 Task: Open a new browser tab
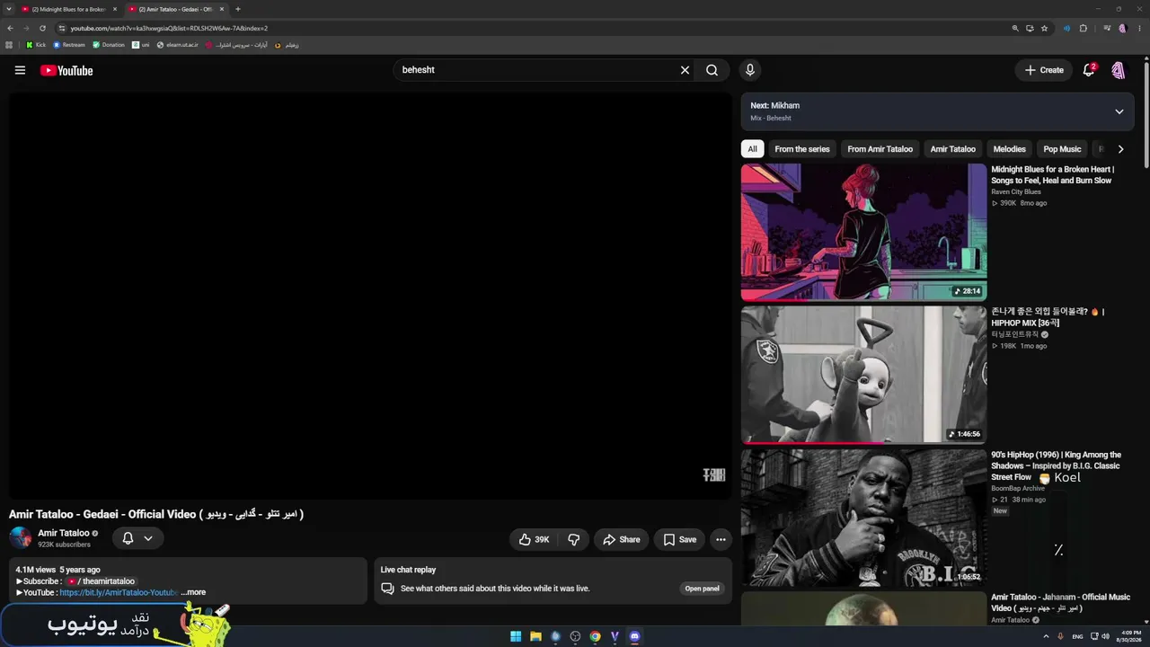pos(238,9)
